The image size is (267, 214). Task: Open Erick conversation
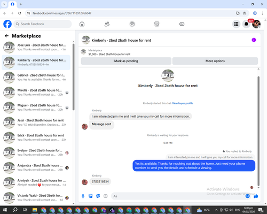[36, 137]
